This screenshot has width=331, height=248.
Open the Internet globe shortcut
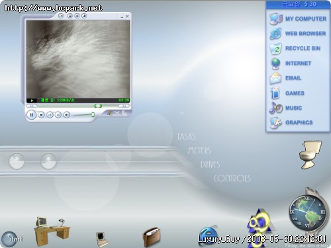pos(291,63)
